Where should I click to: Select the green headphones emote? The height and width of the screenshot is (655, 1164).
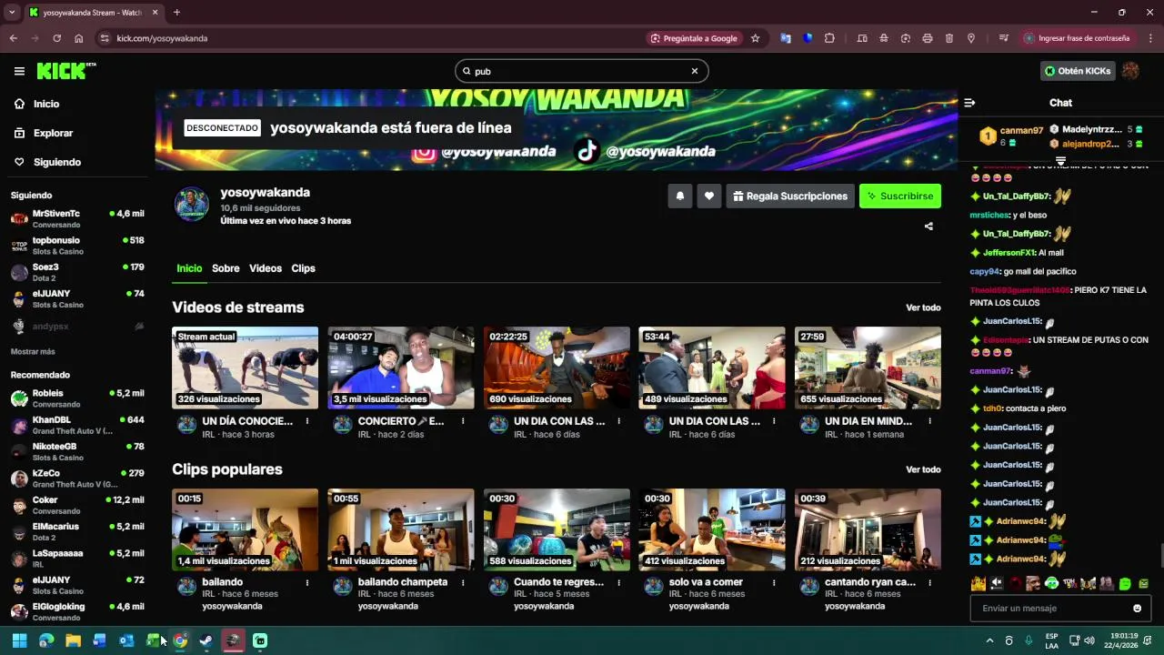click(1052, 583)
